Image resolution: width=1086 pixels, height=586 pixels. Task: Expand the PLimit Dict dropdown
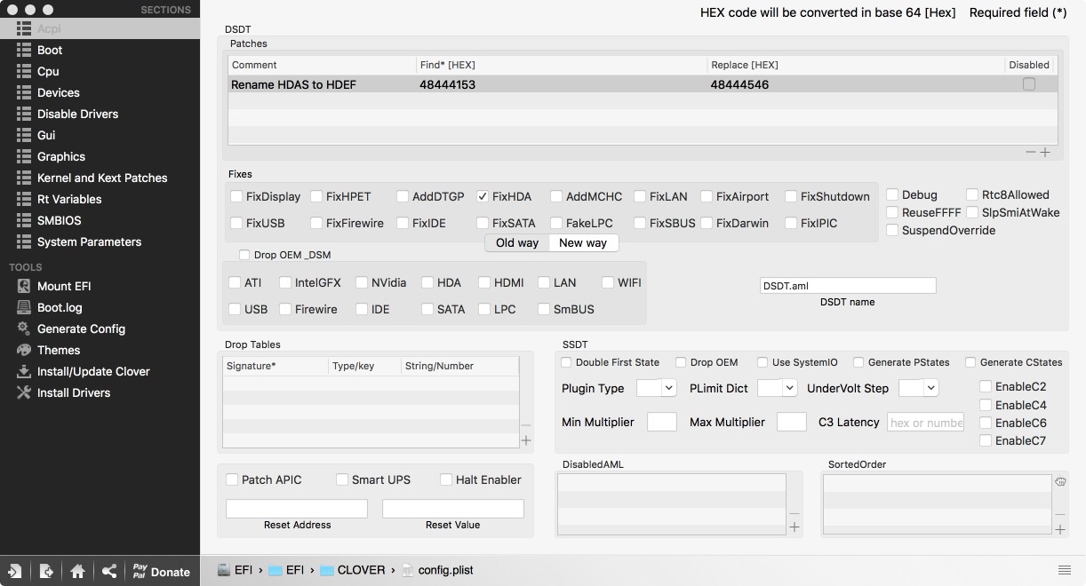pyautogui.click(x=777, y=388)
